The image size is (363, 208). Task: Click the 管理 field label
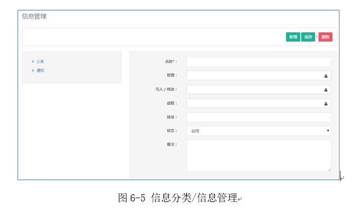[172, 75]
